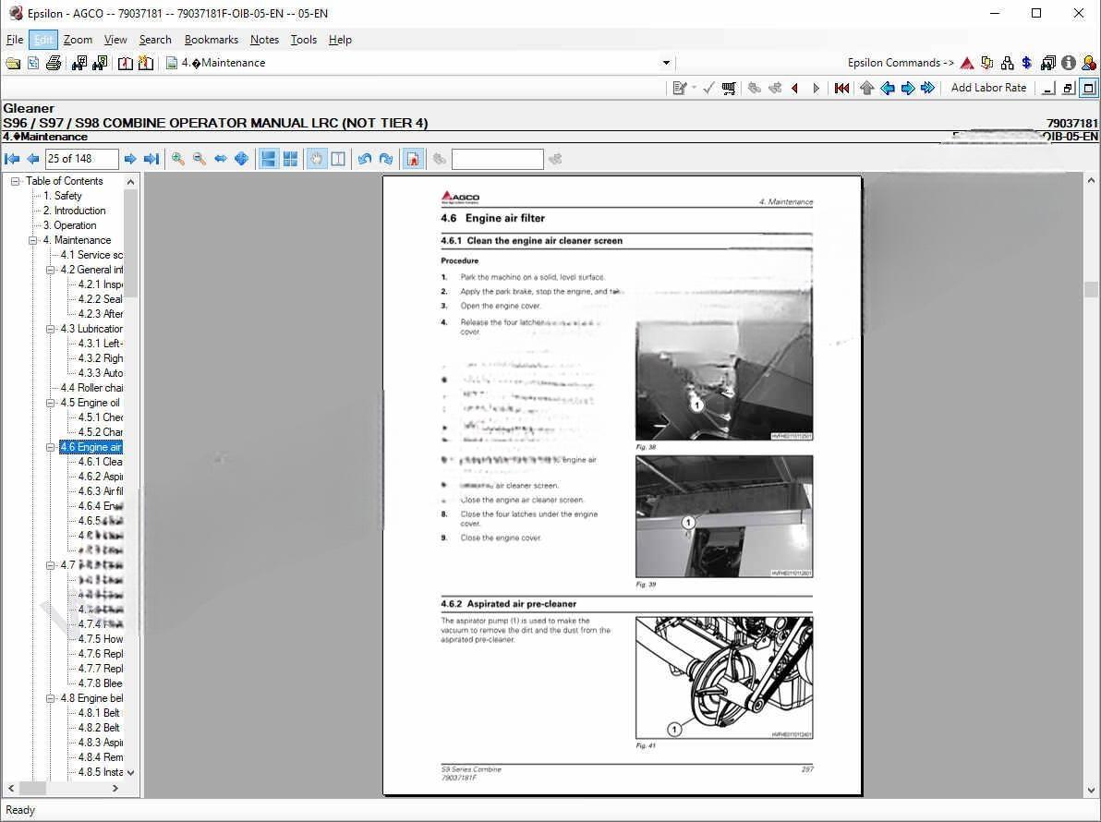Click the zoom in magnifier icon
Viewport: 1101px width, 822px height.
pyautogui.click(x=178, y=159)
